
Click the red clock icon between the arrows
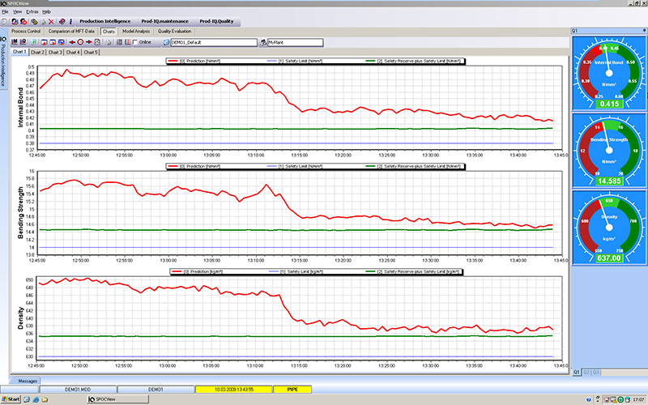coord(81,41)
